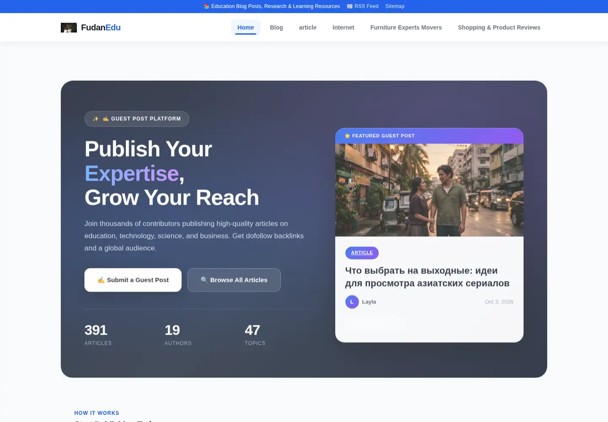Click the RSS Feed newspaper icon
Screen dimensions: 608x422
(350, 6)
